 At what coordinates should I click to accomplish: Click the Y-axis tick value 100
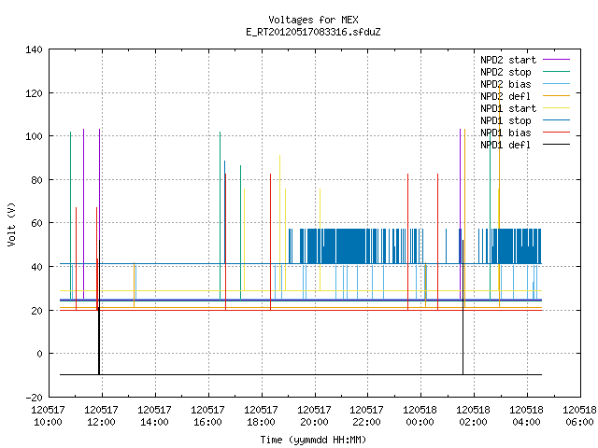click(34, 136)
